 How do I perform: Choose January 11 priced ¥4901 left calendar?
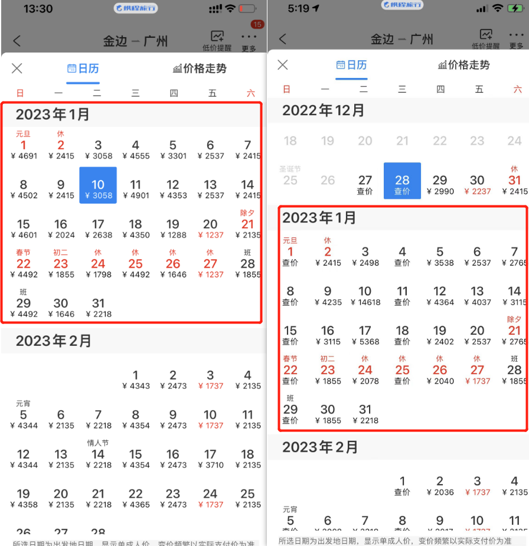[x=135, y=189]
